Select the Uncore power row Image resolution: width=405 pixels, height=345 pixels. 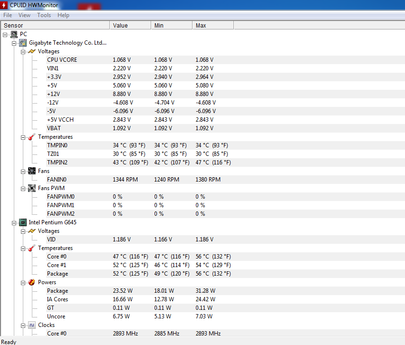225,316
